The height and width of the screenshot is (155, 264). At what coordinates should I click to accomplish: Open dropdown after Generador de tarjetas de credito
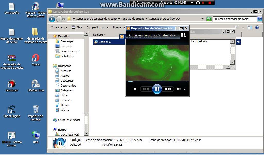119,19
